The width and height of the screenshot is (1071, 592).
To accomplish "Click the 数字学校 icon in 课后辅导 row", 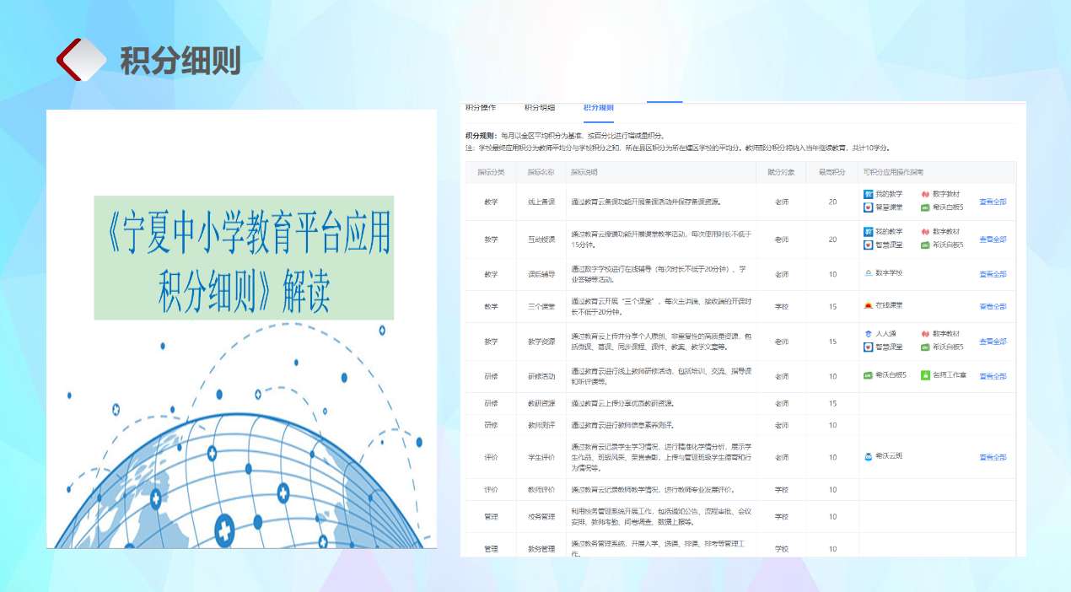I will pyautogui.click(x=869, y=273).
